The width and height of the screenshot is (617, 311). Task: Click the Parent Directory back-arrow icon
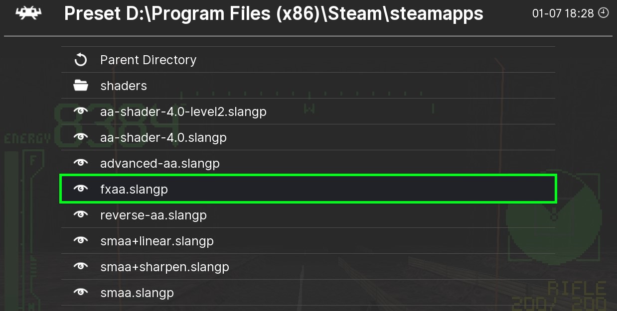[80, 60]
